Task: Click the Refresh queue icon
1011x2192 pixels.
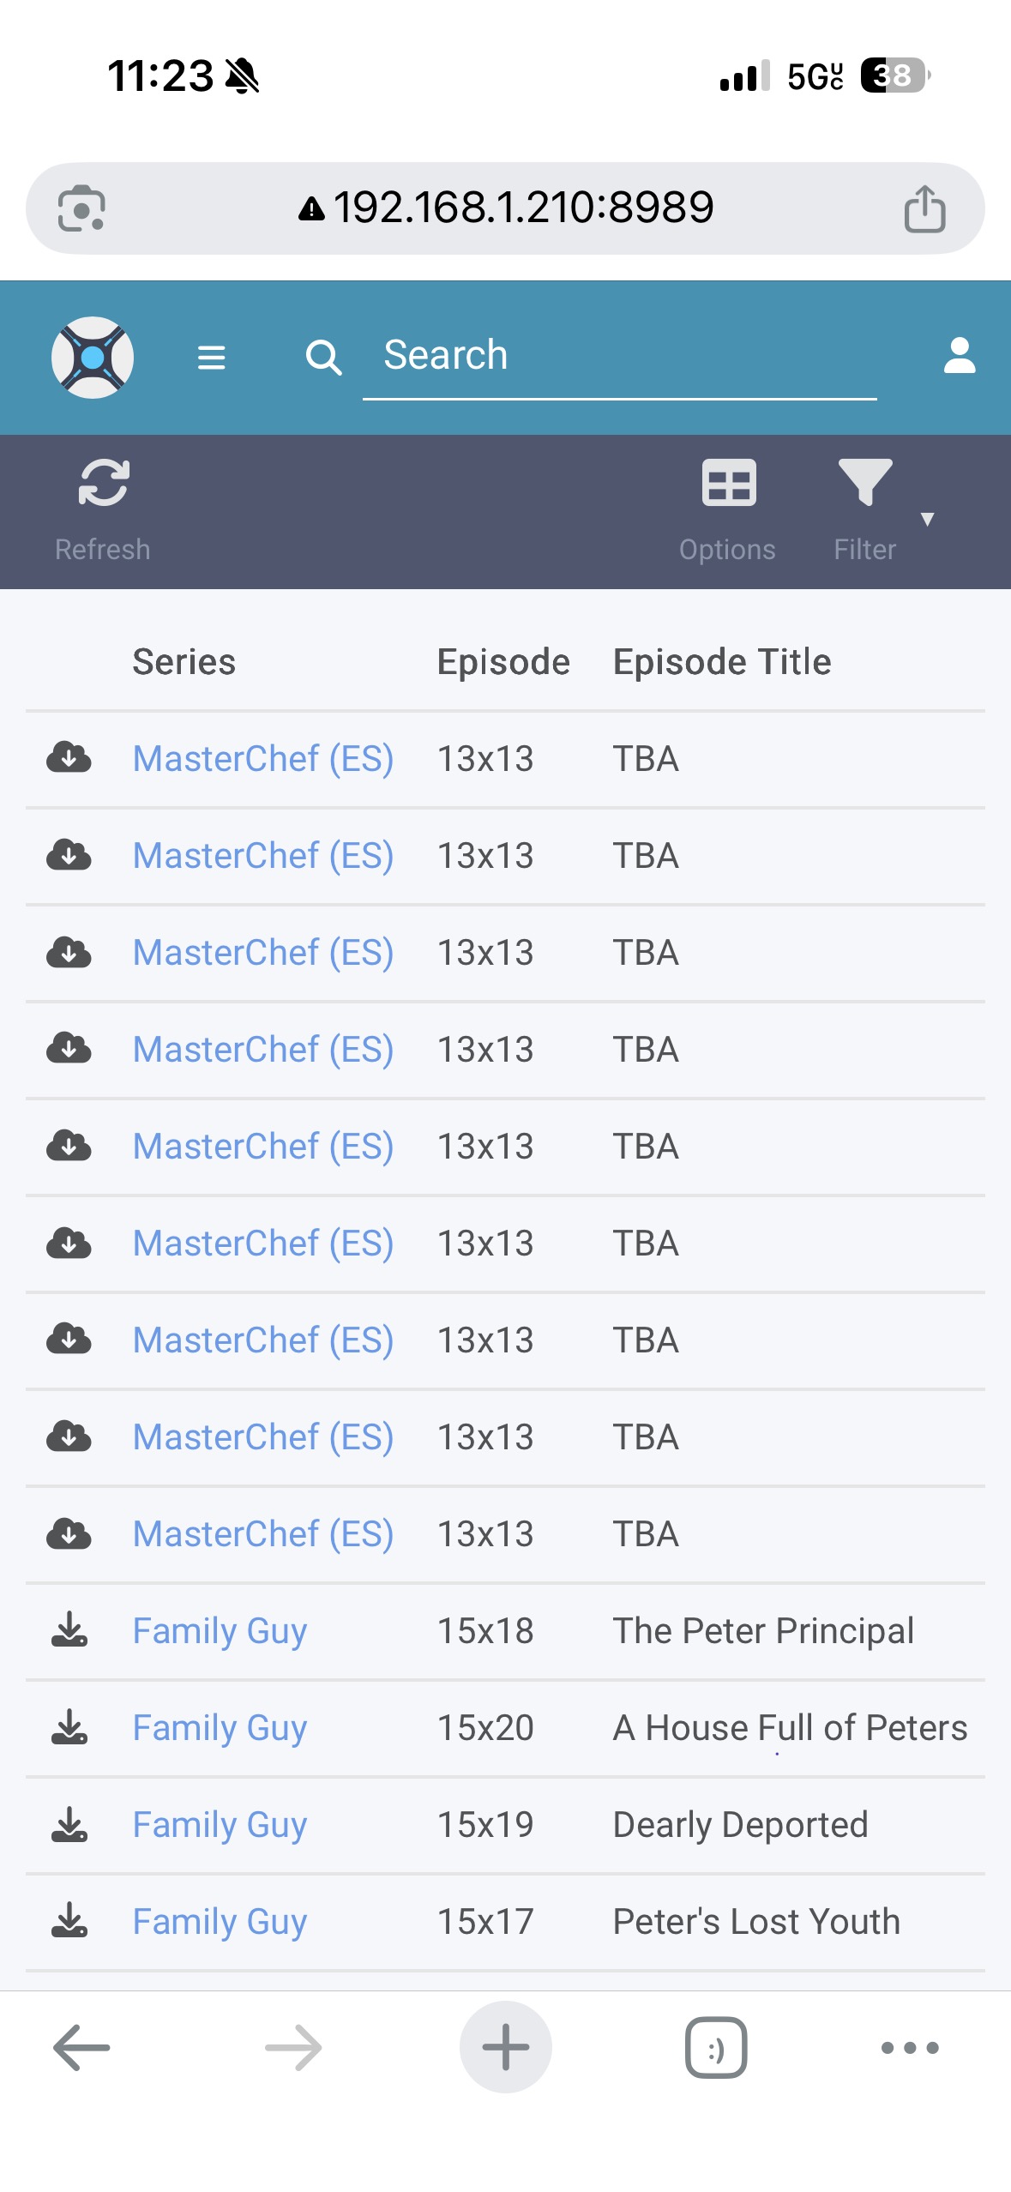Action: click(103, 507)
